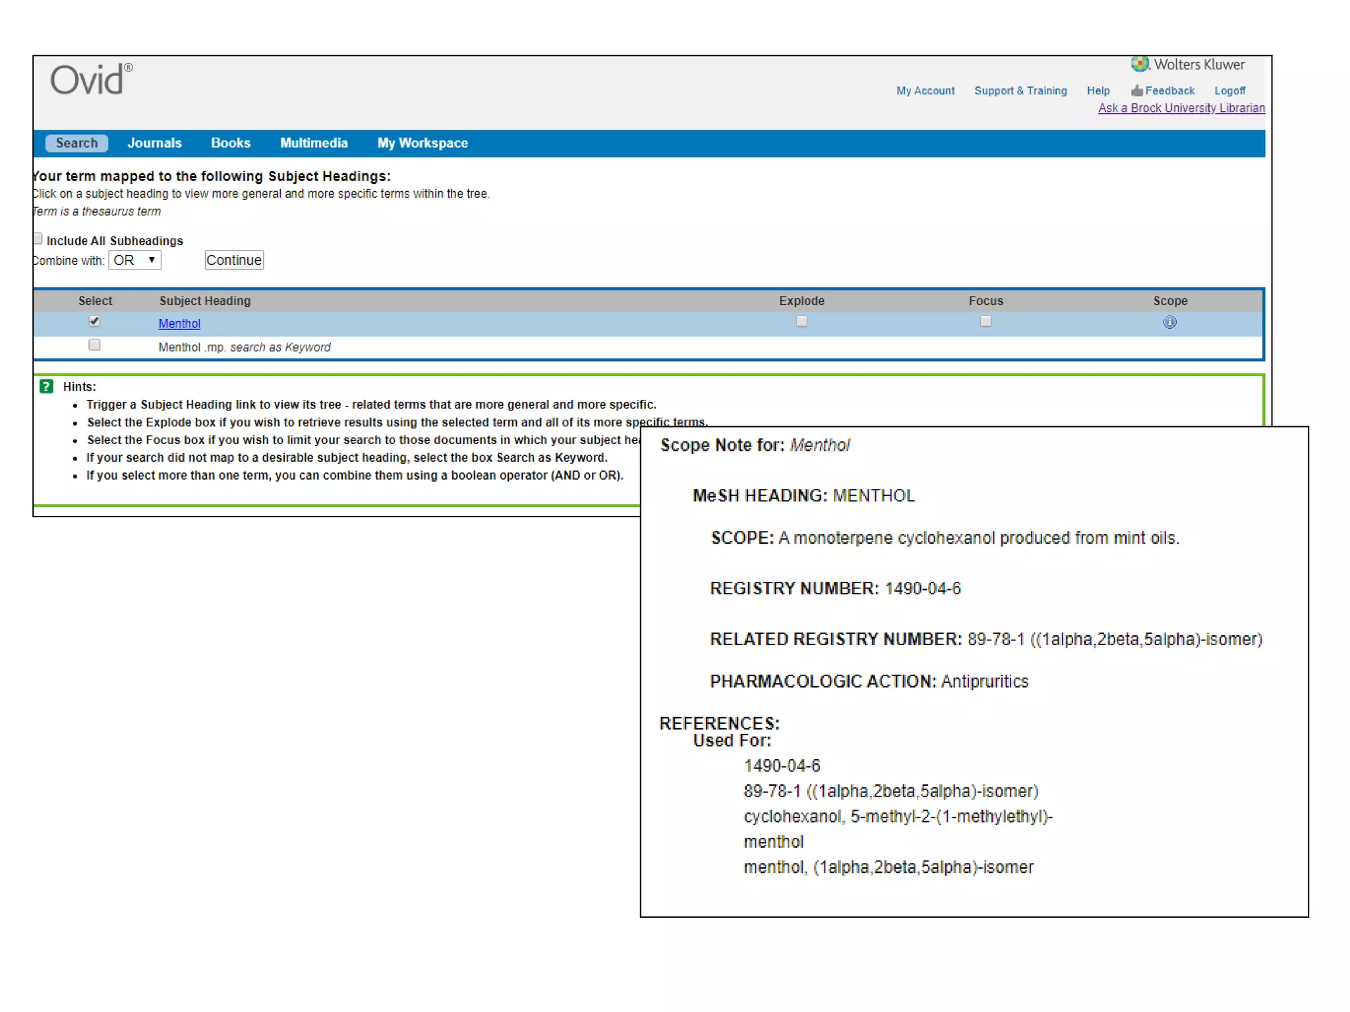Click the Scope info icon for Menthol
The height and width of the screenshot is (1012, 1350).
1169,322
